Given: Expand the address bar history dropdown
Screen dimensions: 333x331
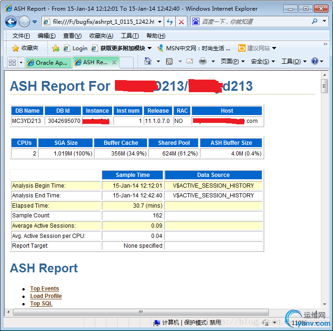Looking at the screenshot, I should [160, 21].
